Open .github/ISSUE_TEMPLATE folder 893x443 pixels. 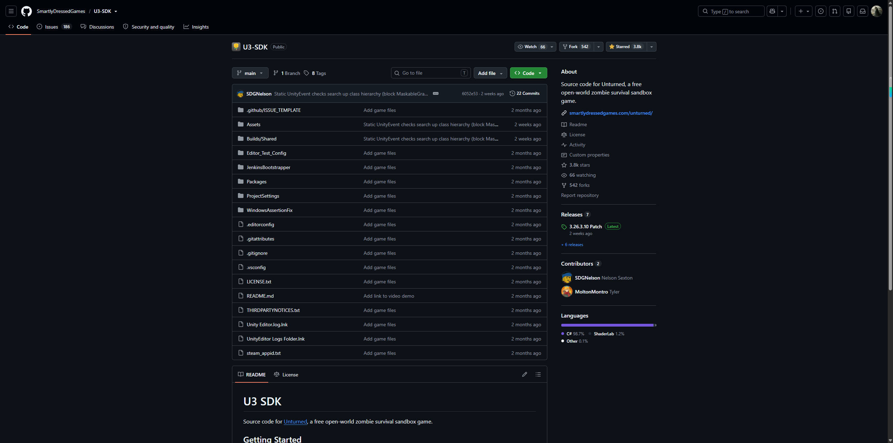tap(274, 110)
